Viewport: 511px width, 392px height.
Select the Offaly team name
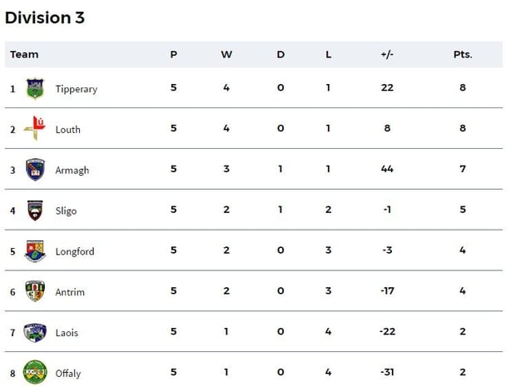click(x=68, y=374)
